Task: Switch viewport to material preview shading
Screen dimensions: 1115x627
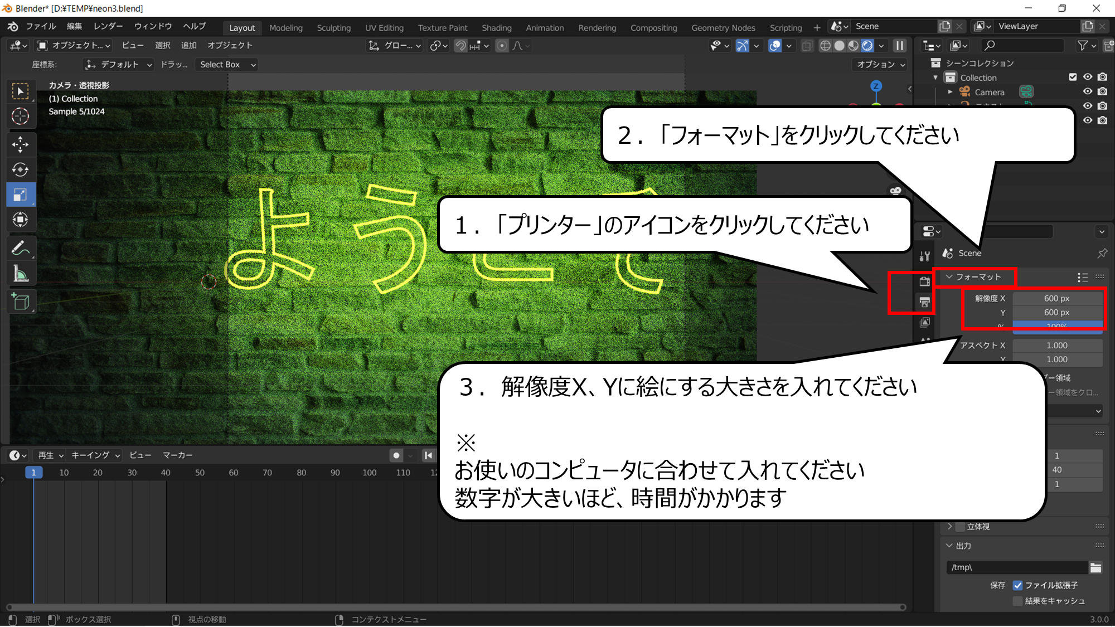Action: [x=854, y=46]
